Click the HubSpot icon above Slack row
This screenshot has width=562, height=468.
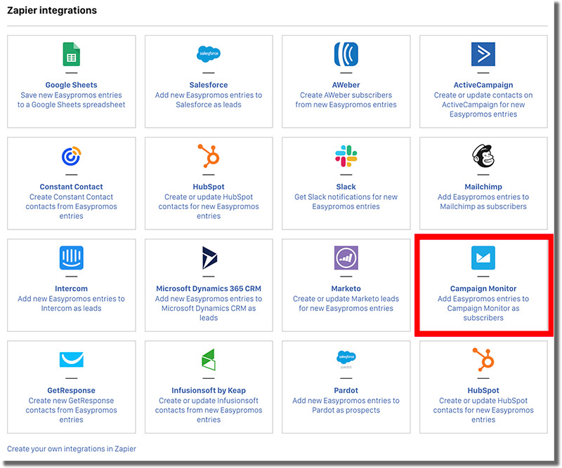(209, 156)
